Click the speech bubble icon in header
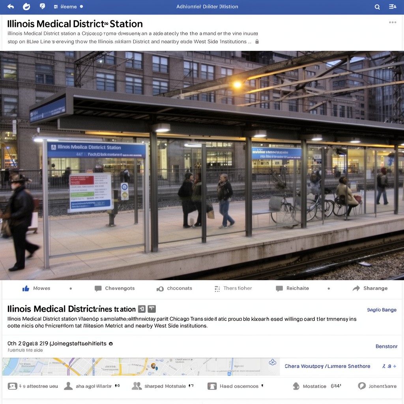The height and width of the screenshot is (404, 404). 42,6
